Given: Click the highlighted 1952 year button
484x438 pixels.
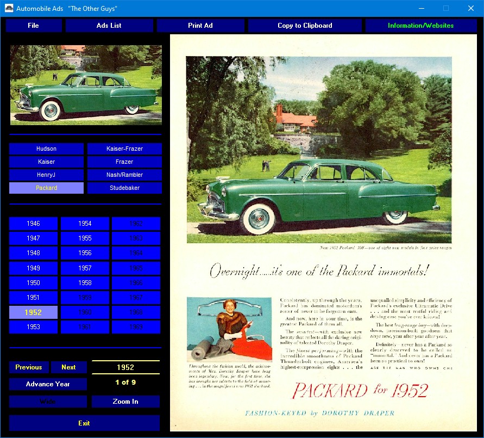Looking at the screenshot, I should point(33,312).
